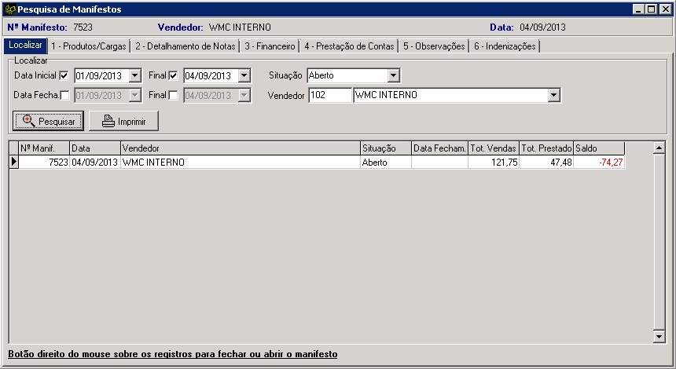Enable the Data Fecha. checkbox
The height and width of the screenshot is (369, 676).
[64, 95]
